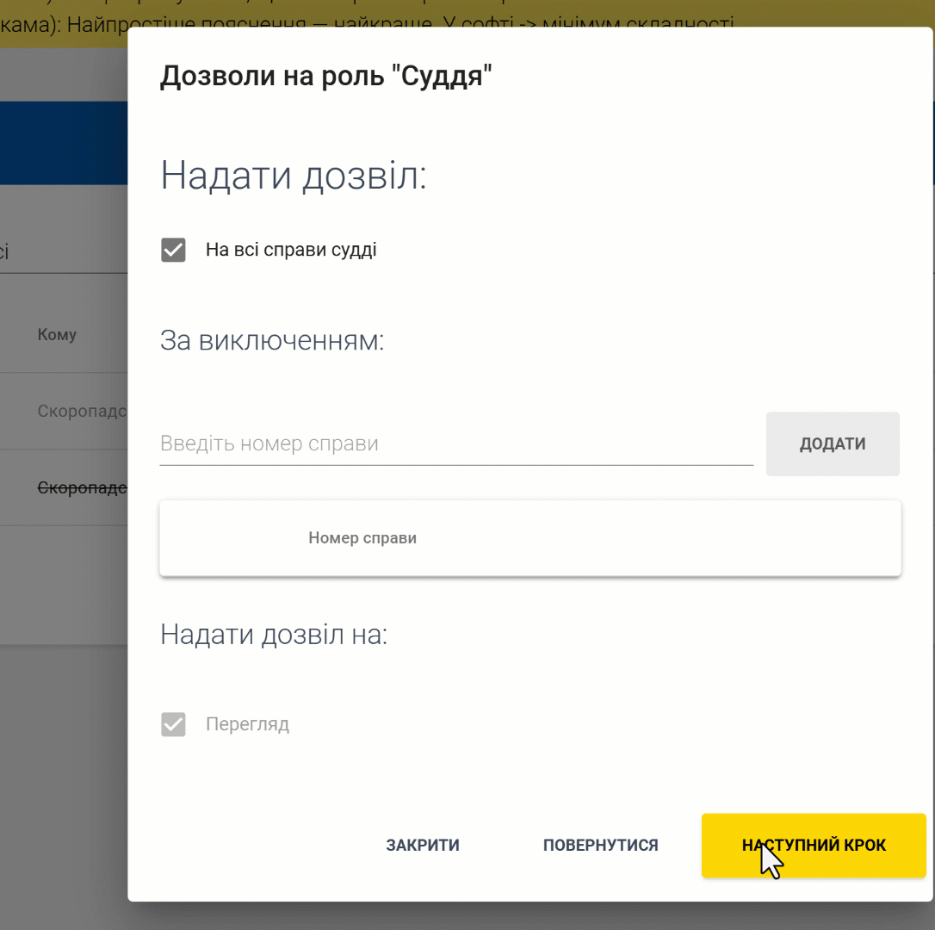
Task: Click the "Кому" column header behind the dialog
Action: 57,335
